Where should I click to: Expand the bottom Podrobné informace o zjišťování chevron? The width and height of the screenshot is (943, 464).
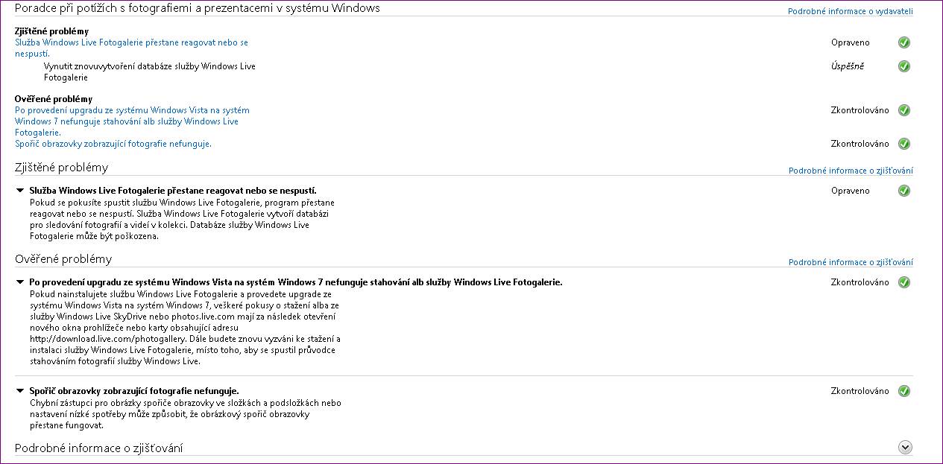coord(905,448)
